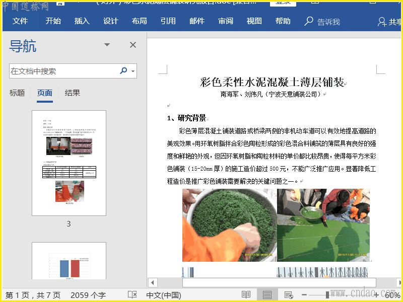
Task: Click the zoom slider handle
Action: click(327, 295)
